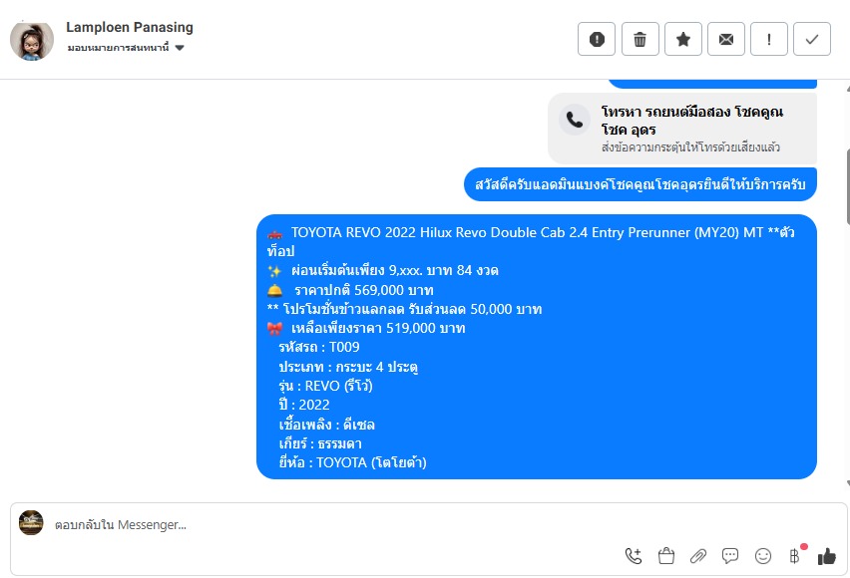Open shop products bag icon
Screen dimensions: 850x578
point(665,556)
